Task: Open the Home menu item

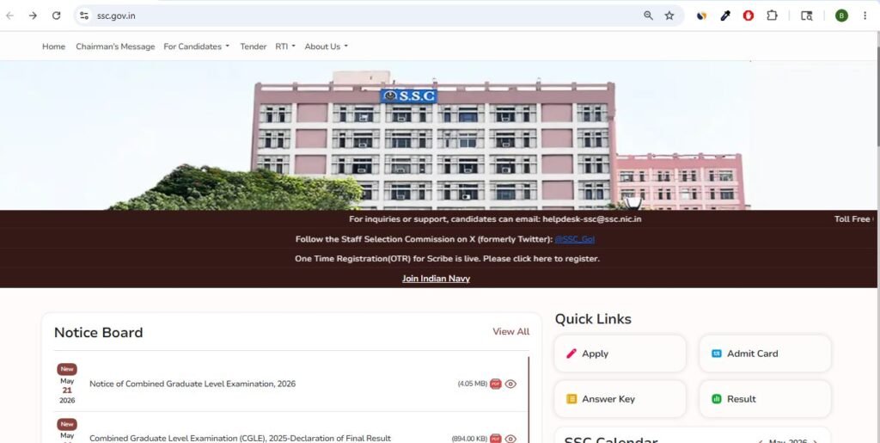Action: 53,46
